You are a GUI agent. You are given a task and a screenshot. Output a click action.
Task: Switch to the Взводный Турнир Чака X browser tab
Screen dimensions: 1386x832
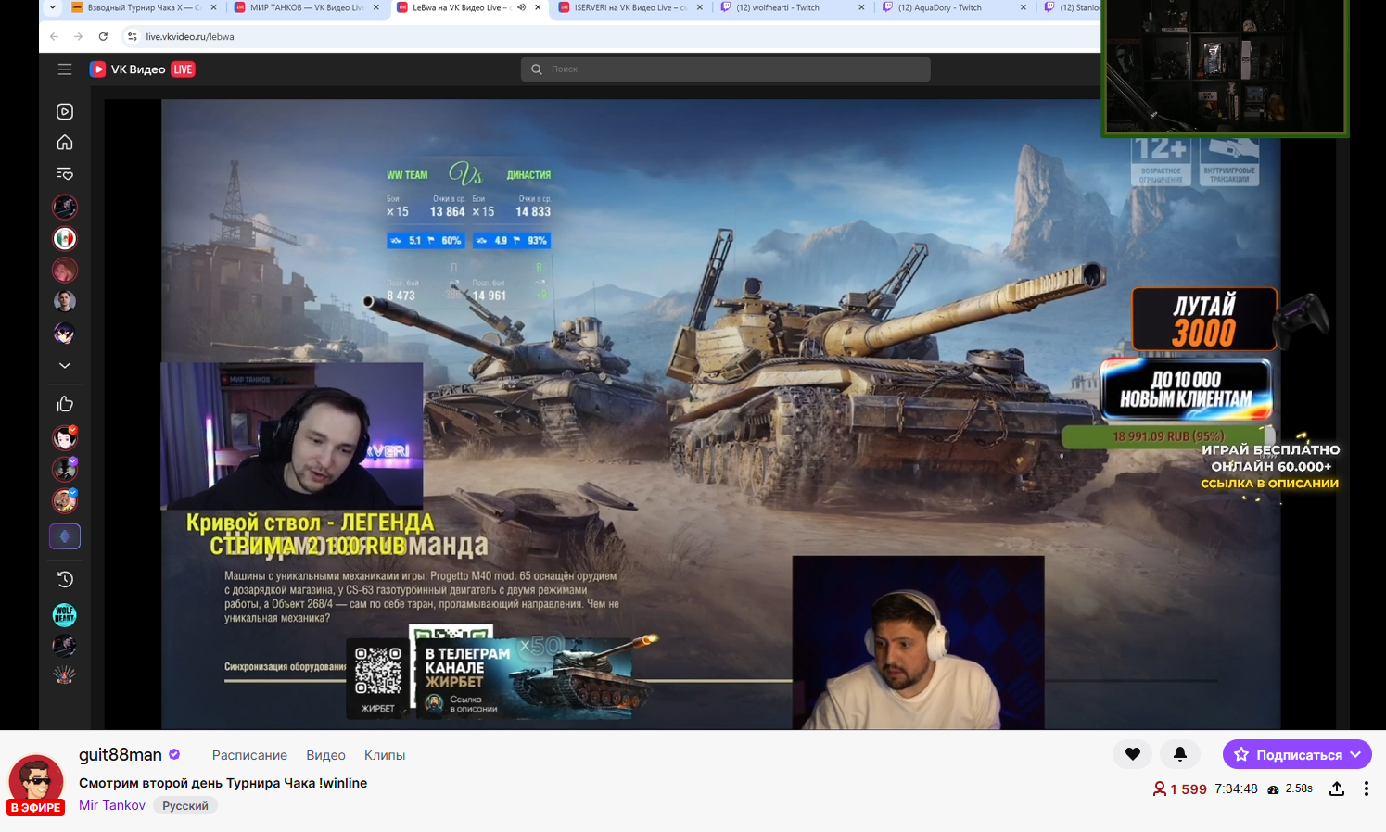[144, 7]
